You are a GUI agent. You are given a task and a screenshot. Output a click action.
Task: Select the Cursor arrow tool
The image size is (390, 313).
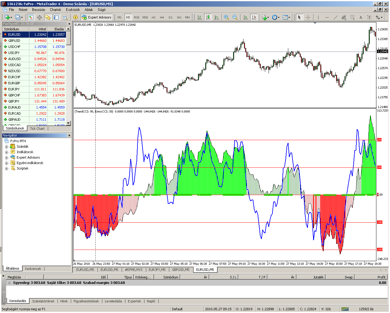pos(299,17)
